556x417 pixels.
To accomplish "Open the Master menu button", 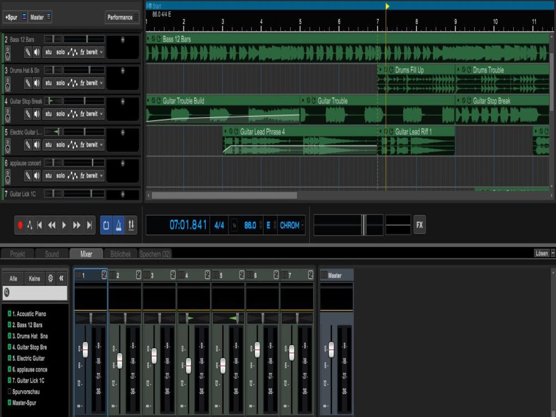I will click(39, 17).
